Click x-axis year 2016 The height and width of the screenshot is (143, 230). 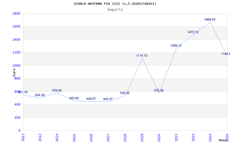click(x=91, y=138)
